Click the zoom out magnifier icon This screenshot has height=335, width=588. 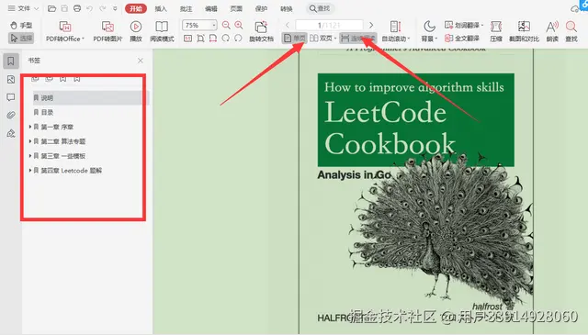[226, 25]
